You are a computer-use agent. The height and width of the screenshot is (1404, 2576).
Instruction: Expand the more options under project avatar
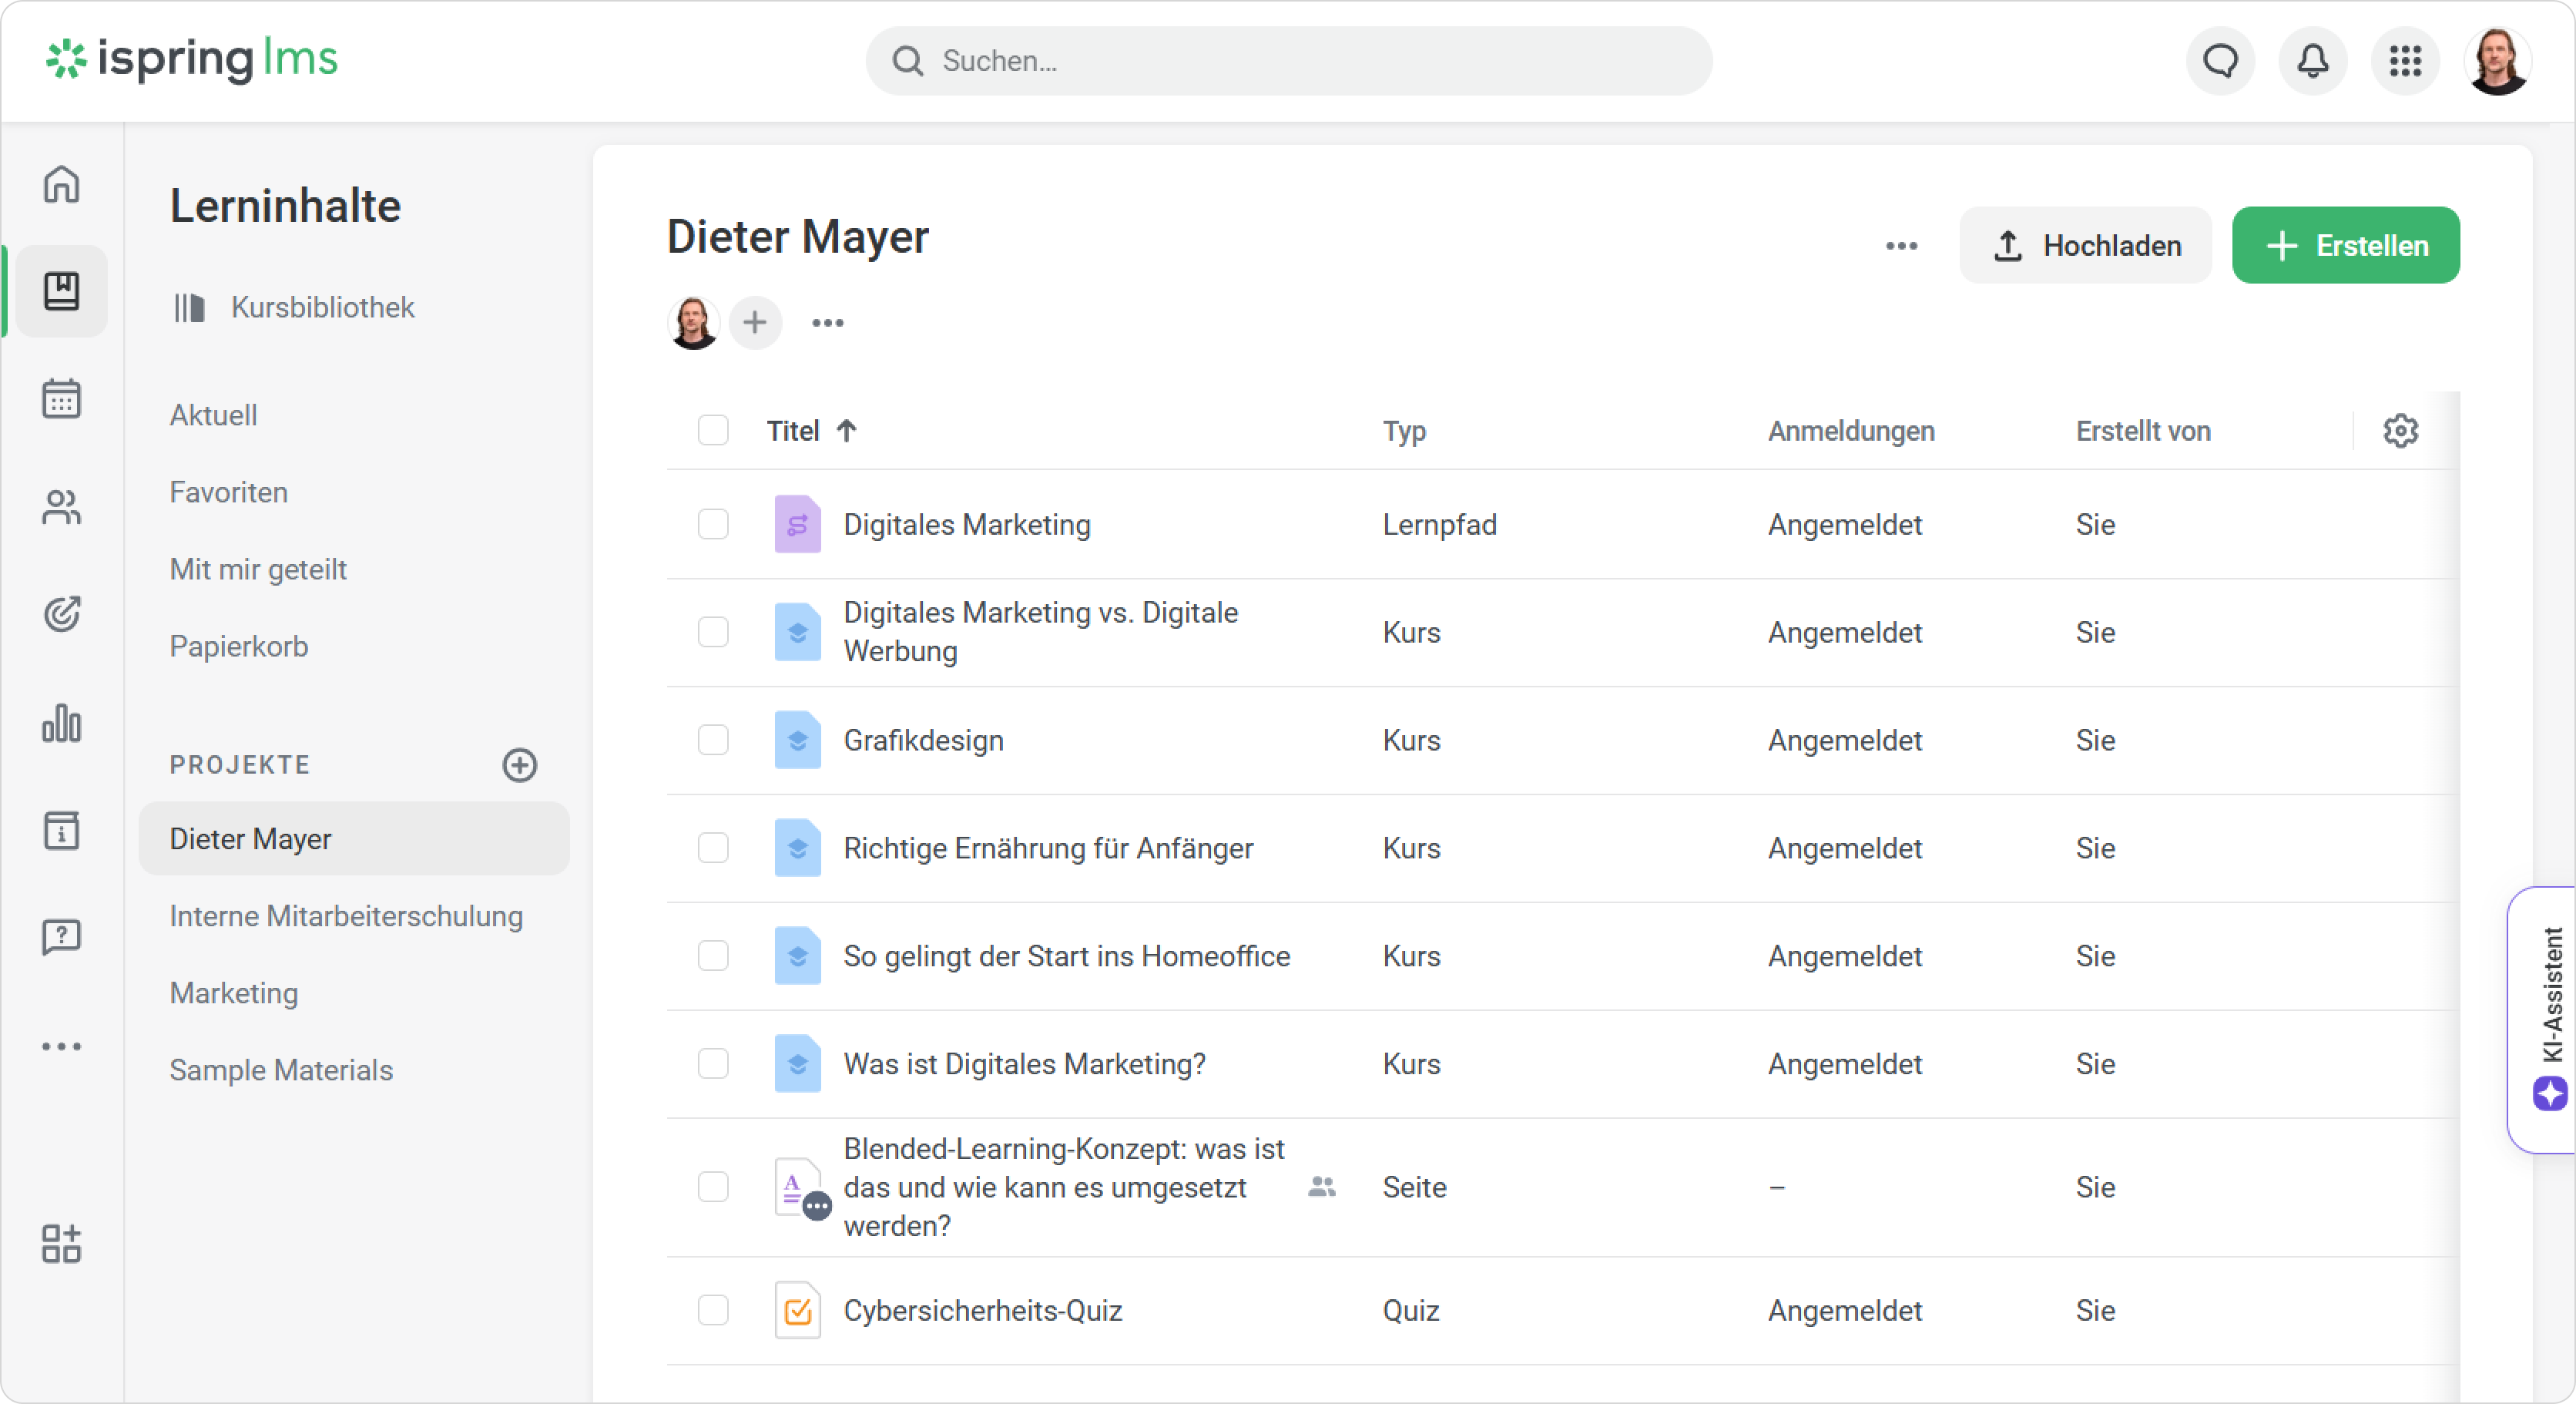[x=827, y=323]
